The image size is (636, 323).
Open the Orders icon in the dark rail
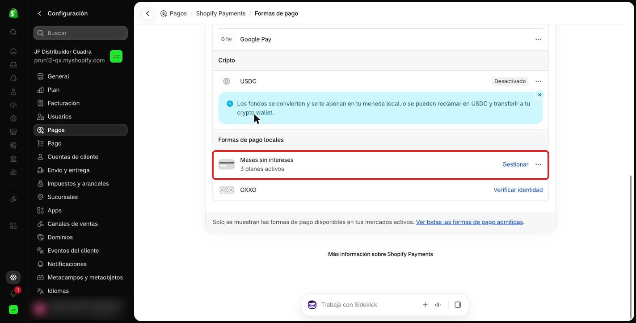tap(13, 65)
